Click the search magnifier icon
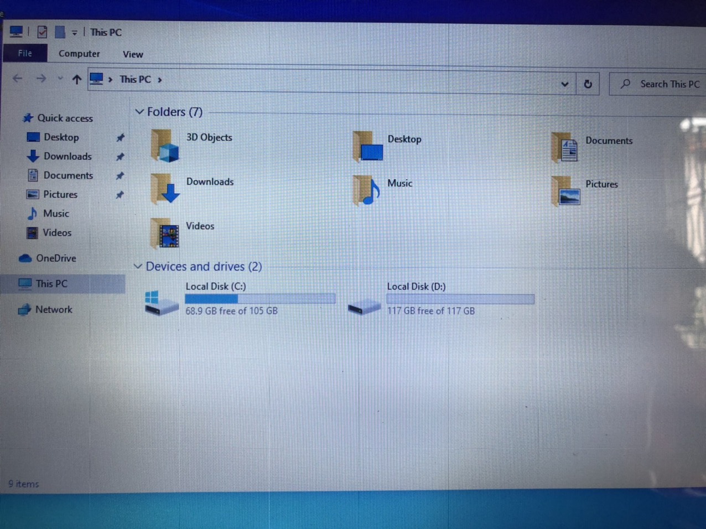The width and height of the screenshot is (706, 529). point(625,84)
